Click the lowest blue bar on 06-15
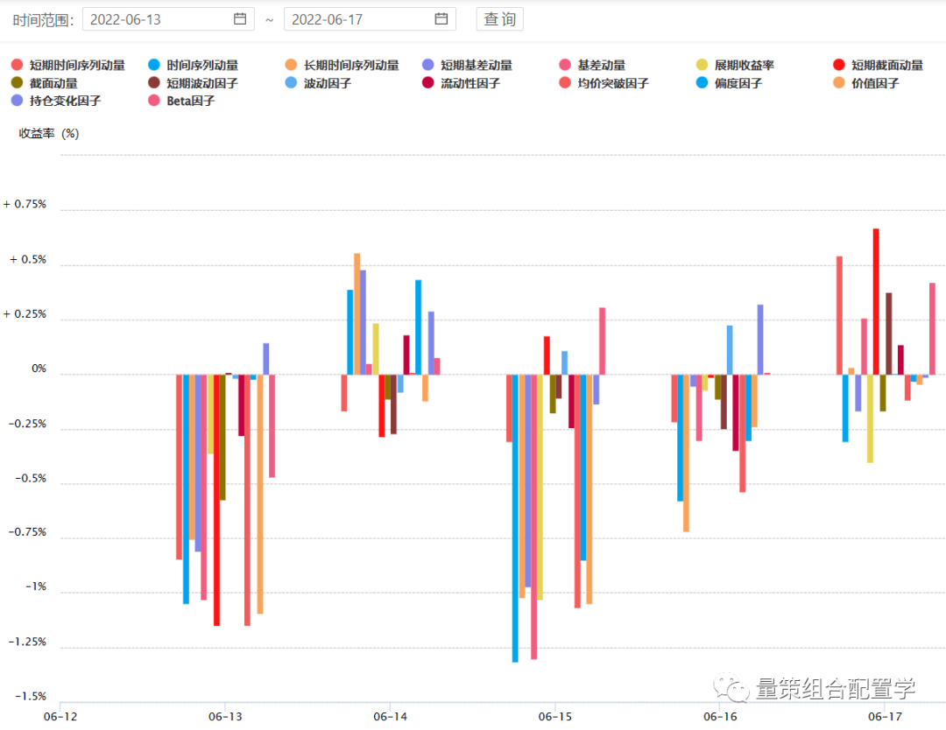946x730 pixels. coord(515,518)
